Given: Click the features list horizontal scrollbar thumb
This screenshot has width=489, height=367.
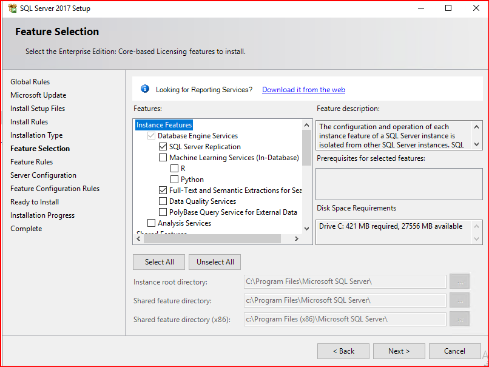Looking at the screenshot, I should coord(212,238).
